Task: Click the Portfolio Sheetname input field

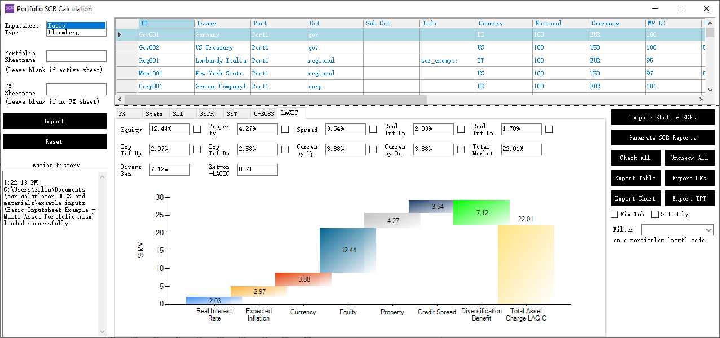Action: point(76,56)
